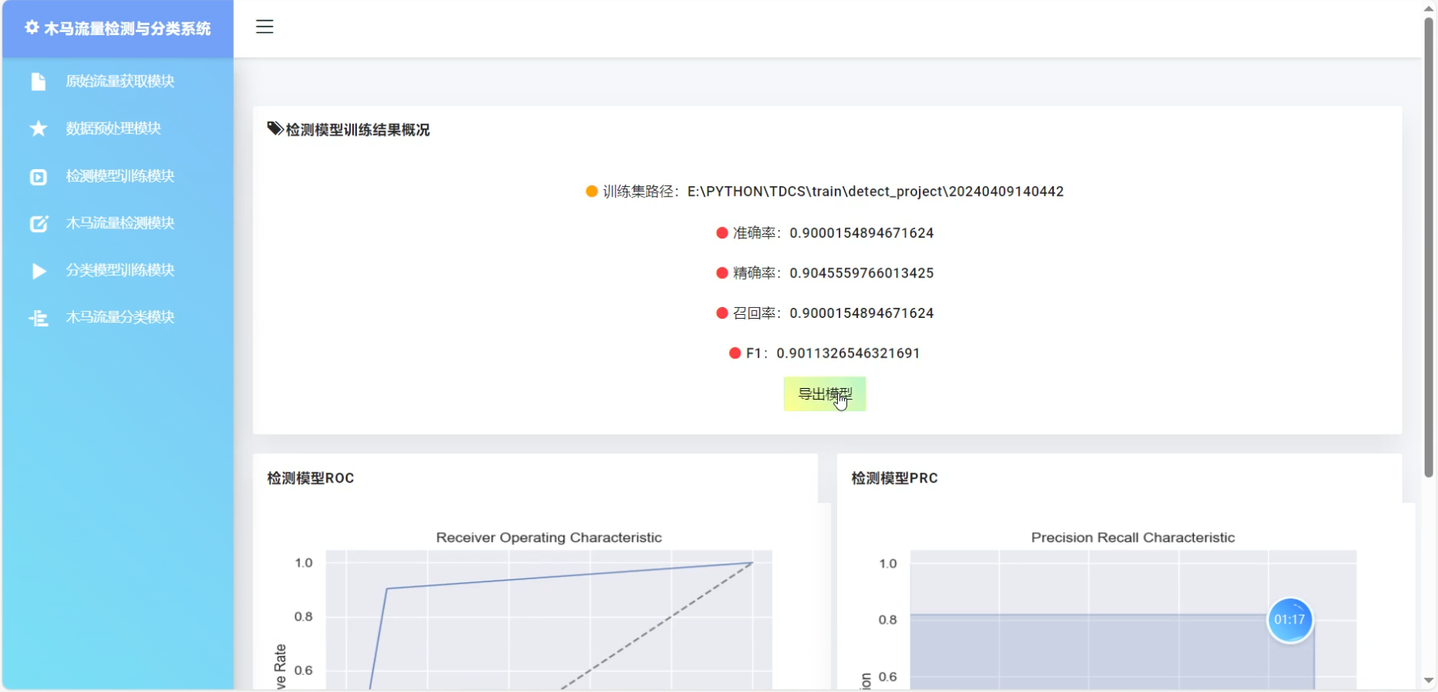Click the 召回率 label
This screenshot has height=692, width=1438.
(x=754, y=313)
